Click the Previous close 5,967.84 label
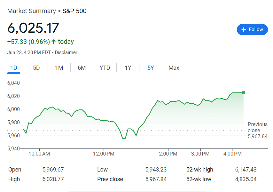The image size is (273, 192). 258,130
